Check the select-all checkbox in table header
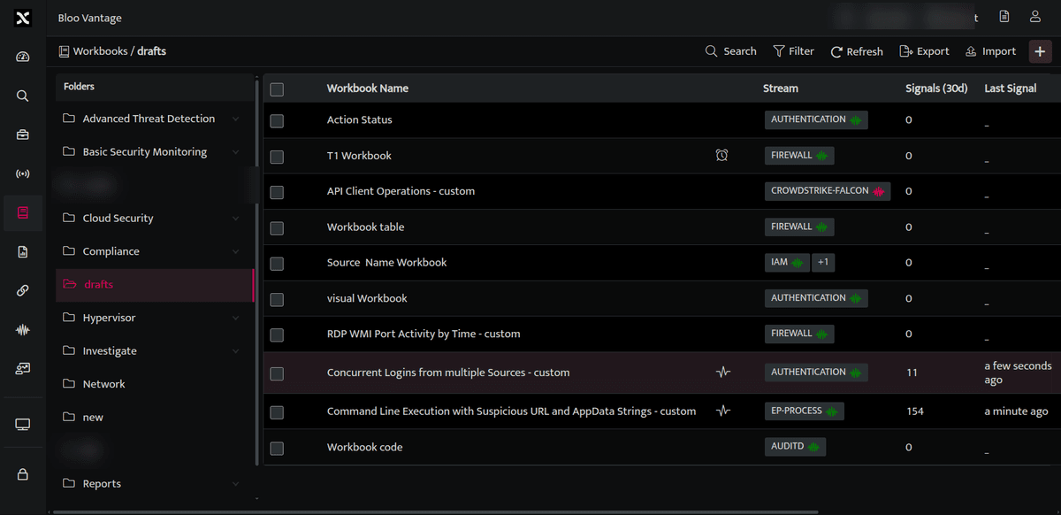1061x515 pixels. tap(277, 88)
